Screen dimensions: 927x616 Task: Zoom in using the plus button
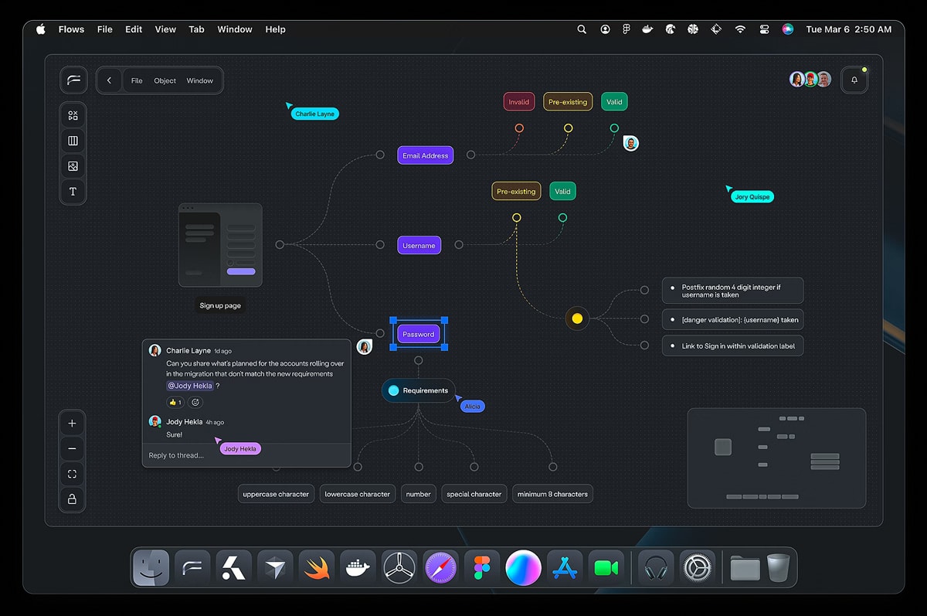72,423
